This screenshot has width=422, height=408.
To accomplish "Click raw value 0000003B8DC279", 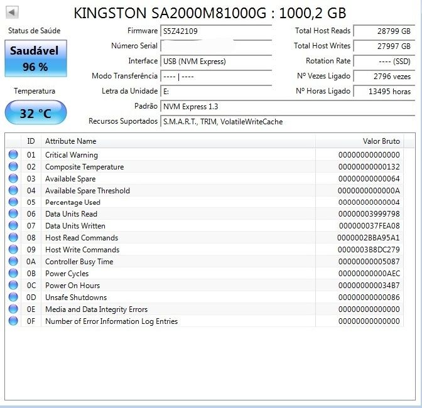I will point(369,250).
